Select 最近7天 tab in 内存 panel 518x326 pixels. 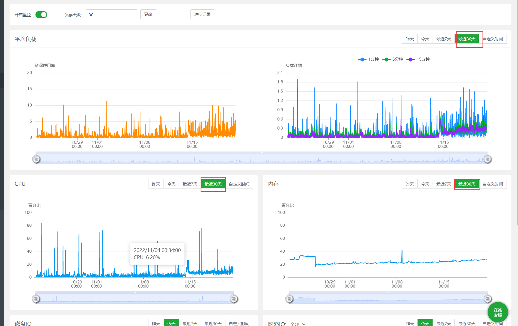444,184
